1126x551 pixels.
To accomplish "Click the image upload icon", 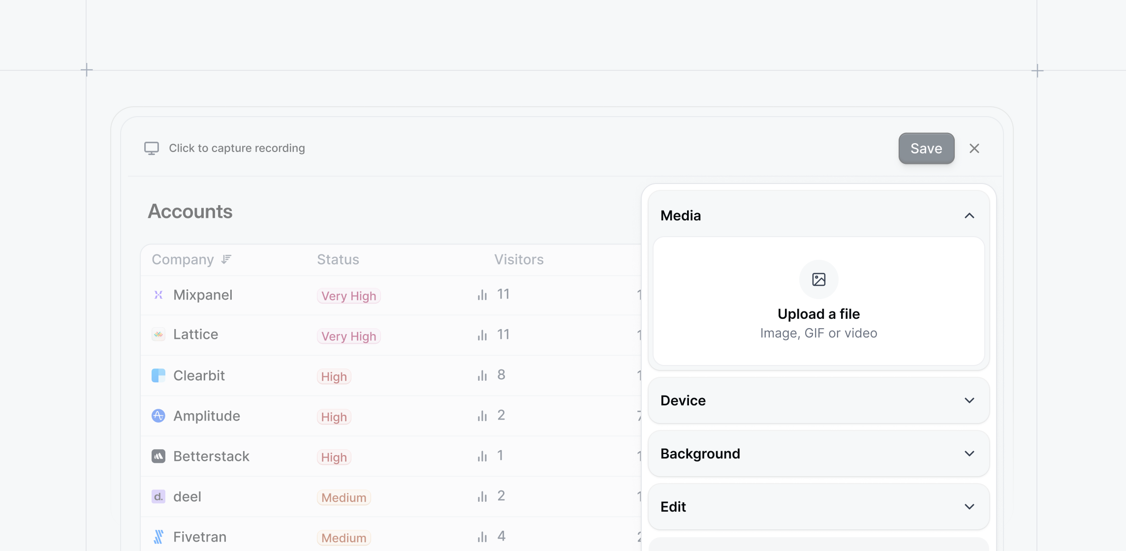I will click(x=818, y=279).
